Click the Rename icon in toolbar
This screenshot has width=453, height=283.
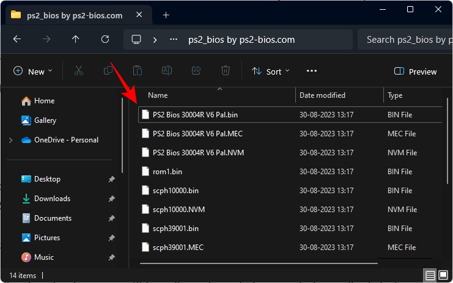pos(167,71)
